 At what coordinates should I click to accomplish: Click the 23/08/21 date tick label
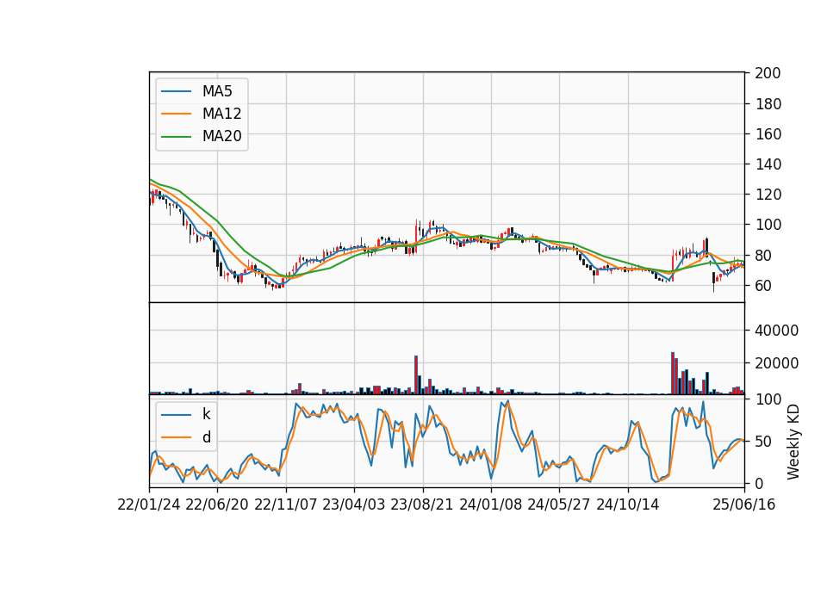(x=422, y=504)
